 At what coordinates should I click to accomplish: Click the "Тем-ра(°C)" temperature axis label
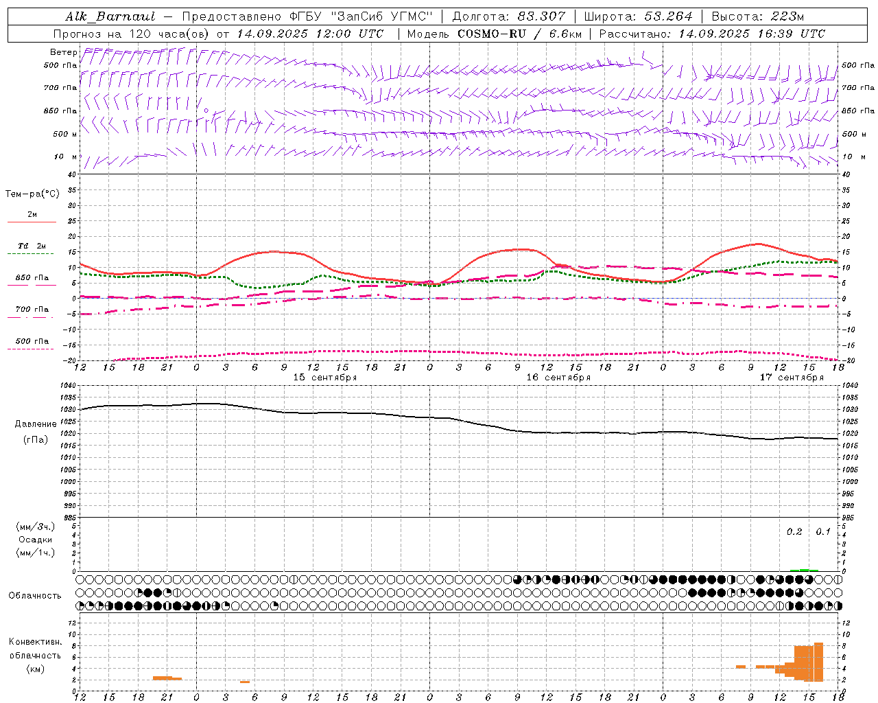coord(32,194)
